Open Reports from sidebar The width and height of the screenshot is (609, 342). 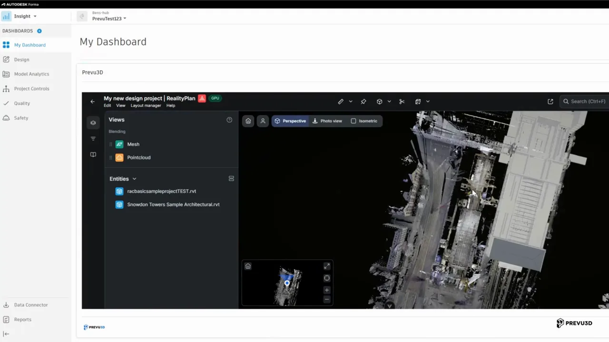[36, 320]
